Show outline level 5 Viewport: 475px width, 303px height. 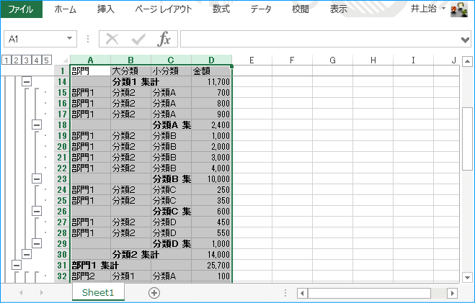point(46,60)
